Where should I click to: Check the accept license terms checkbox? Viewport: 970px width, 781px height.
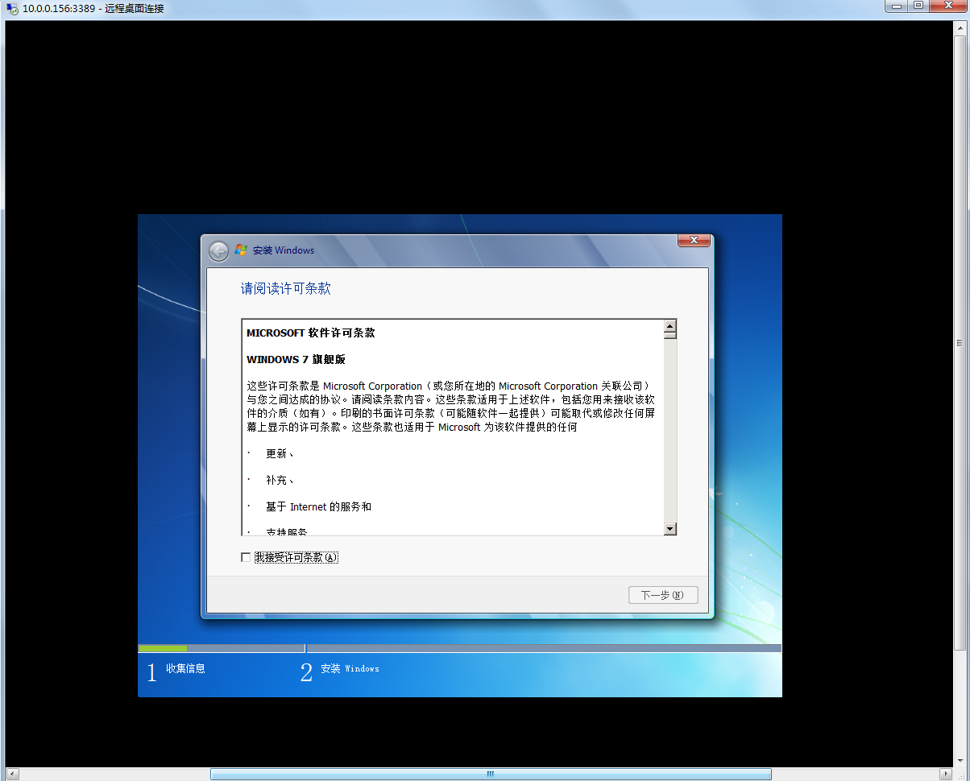[x=246, y=557]
